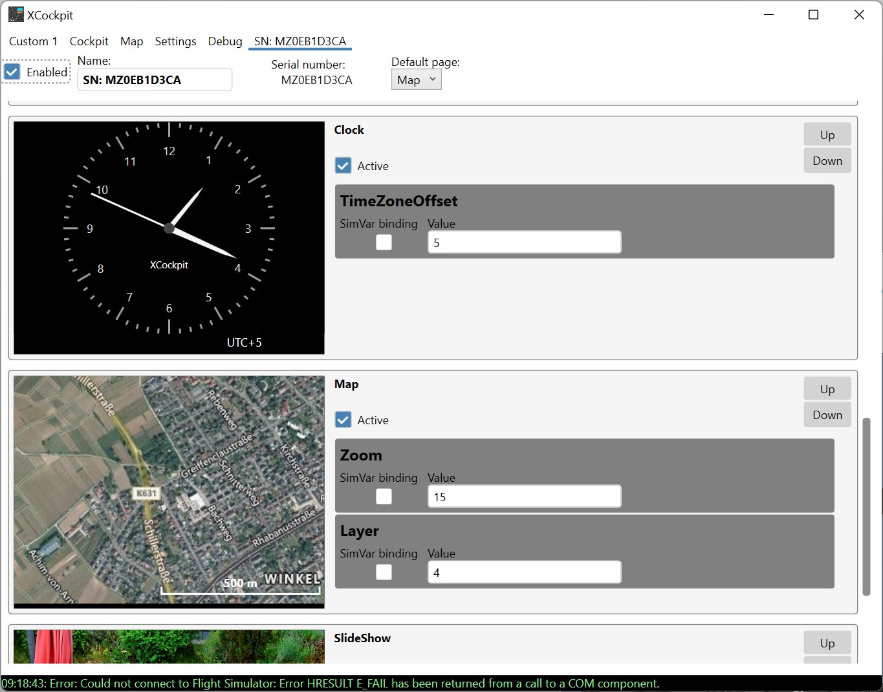Image resolution: width=883 pixels, height=692 pixels.
Task: Toggle the Enabled checkbox
Action: click(12, 72)
